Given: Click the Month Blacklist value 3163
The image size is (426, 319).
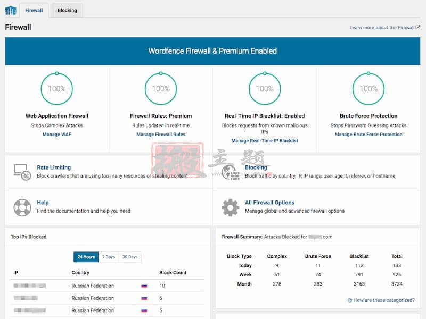Looking at the screenshot, I should pyautogui.click(x=359, y=284).
